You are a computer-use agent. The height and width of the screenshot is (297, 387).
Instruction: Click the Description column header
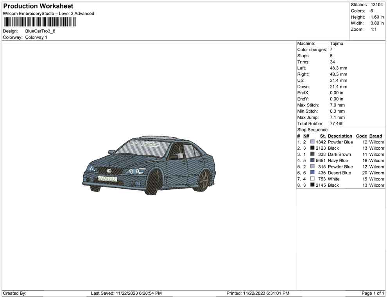tap(340, 136)
